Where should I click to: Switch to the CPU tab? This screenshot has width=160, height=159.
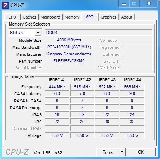(12, 17)
